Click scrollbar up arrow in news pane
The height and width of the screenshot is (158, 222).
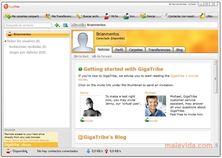(x=216, y=62)
